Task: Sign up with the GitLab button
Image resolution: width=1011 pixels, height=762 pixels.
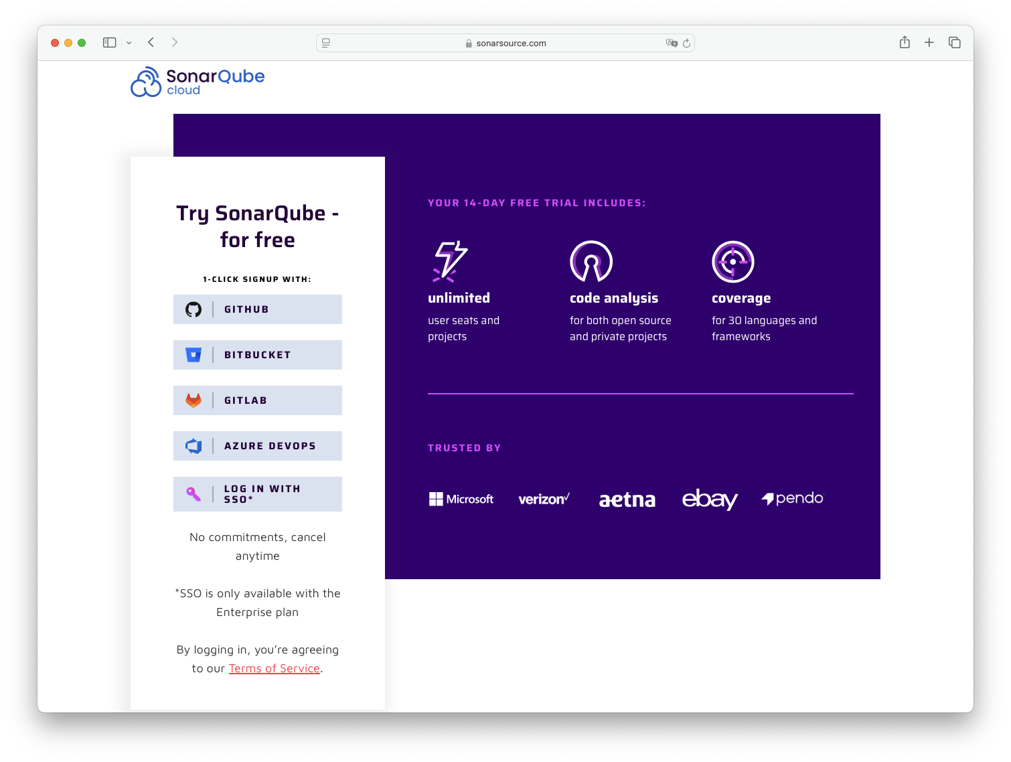Action: 258,400
